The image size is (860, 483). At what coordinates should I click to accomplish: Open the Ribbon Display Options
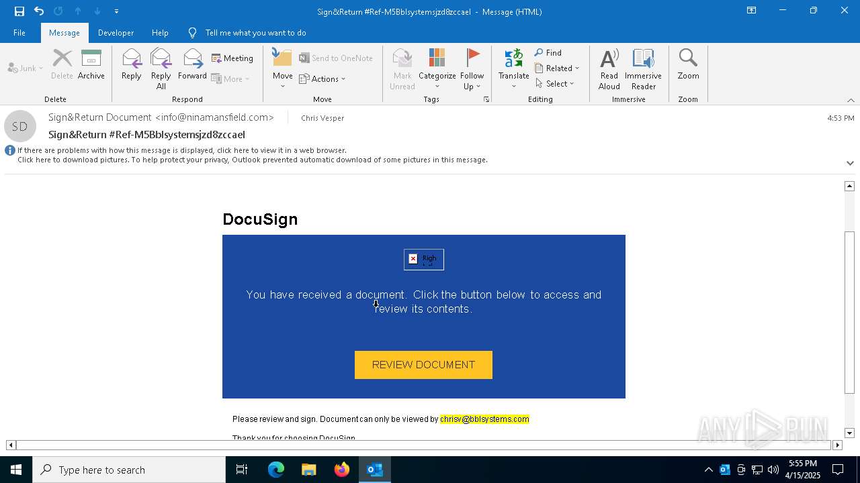point(752,11)
